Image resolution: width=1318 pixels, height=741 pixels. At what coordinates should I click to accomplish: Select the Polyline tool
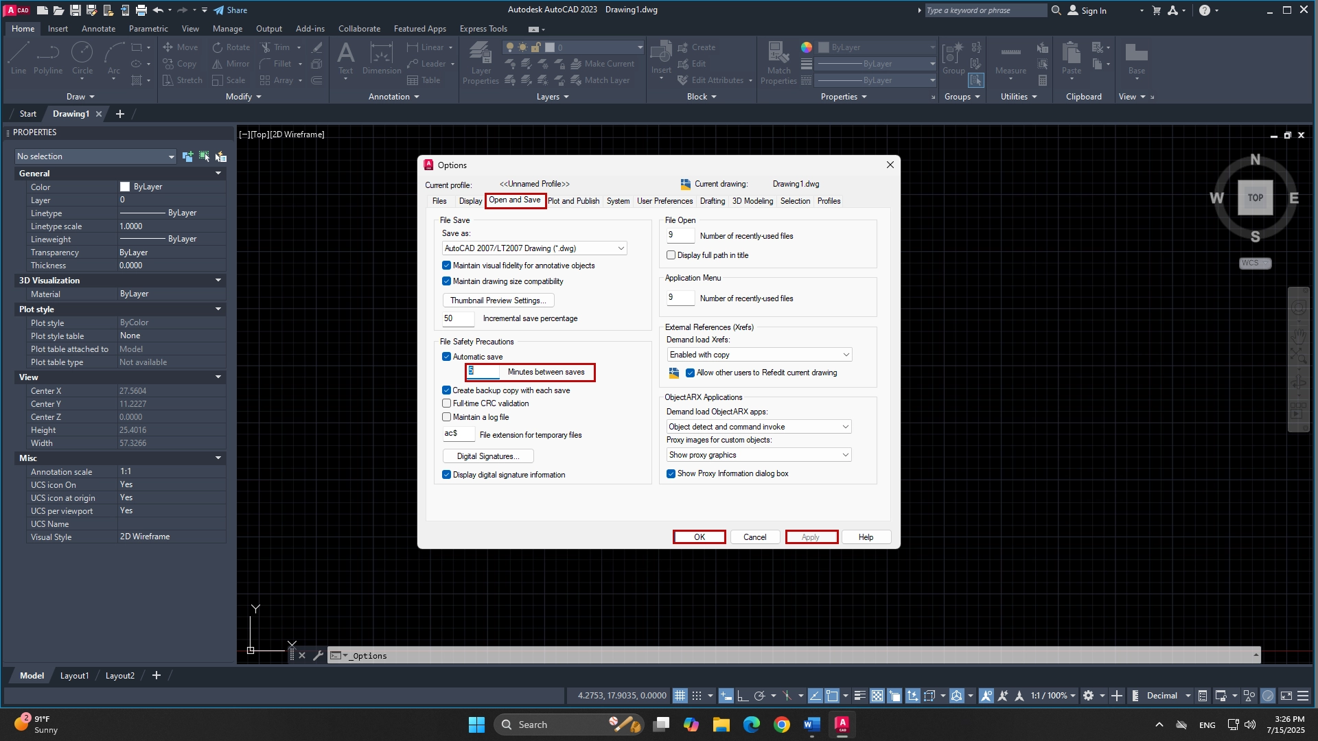[48, 58]
